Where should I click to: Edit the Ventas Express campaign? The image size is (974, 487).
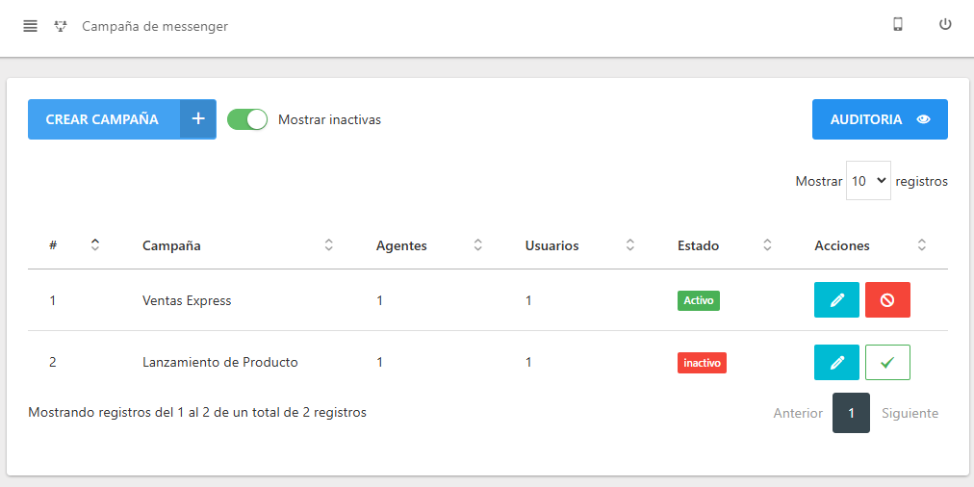tap(836, 300)
